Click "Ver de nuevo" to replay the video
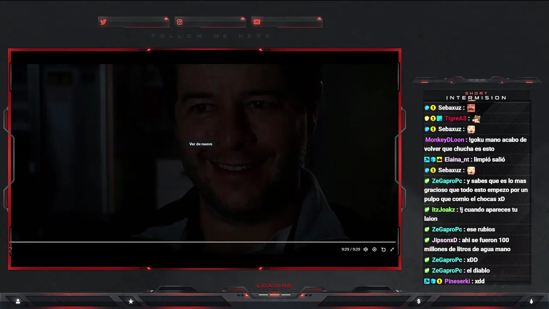This screenshot has width=549, height=309. click(201, 144)
